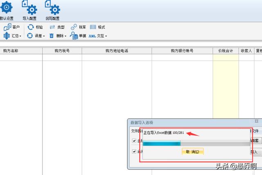
Task: Click the 税率 link icon
Action: (x=74, y=27)
